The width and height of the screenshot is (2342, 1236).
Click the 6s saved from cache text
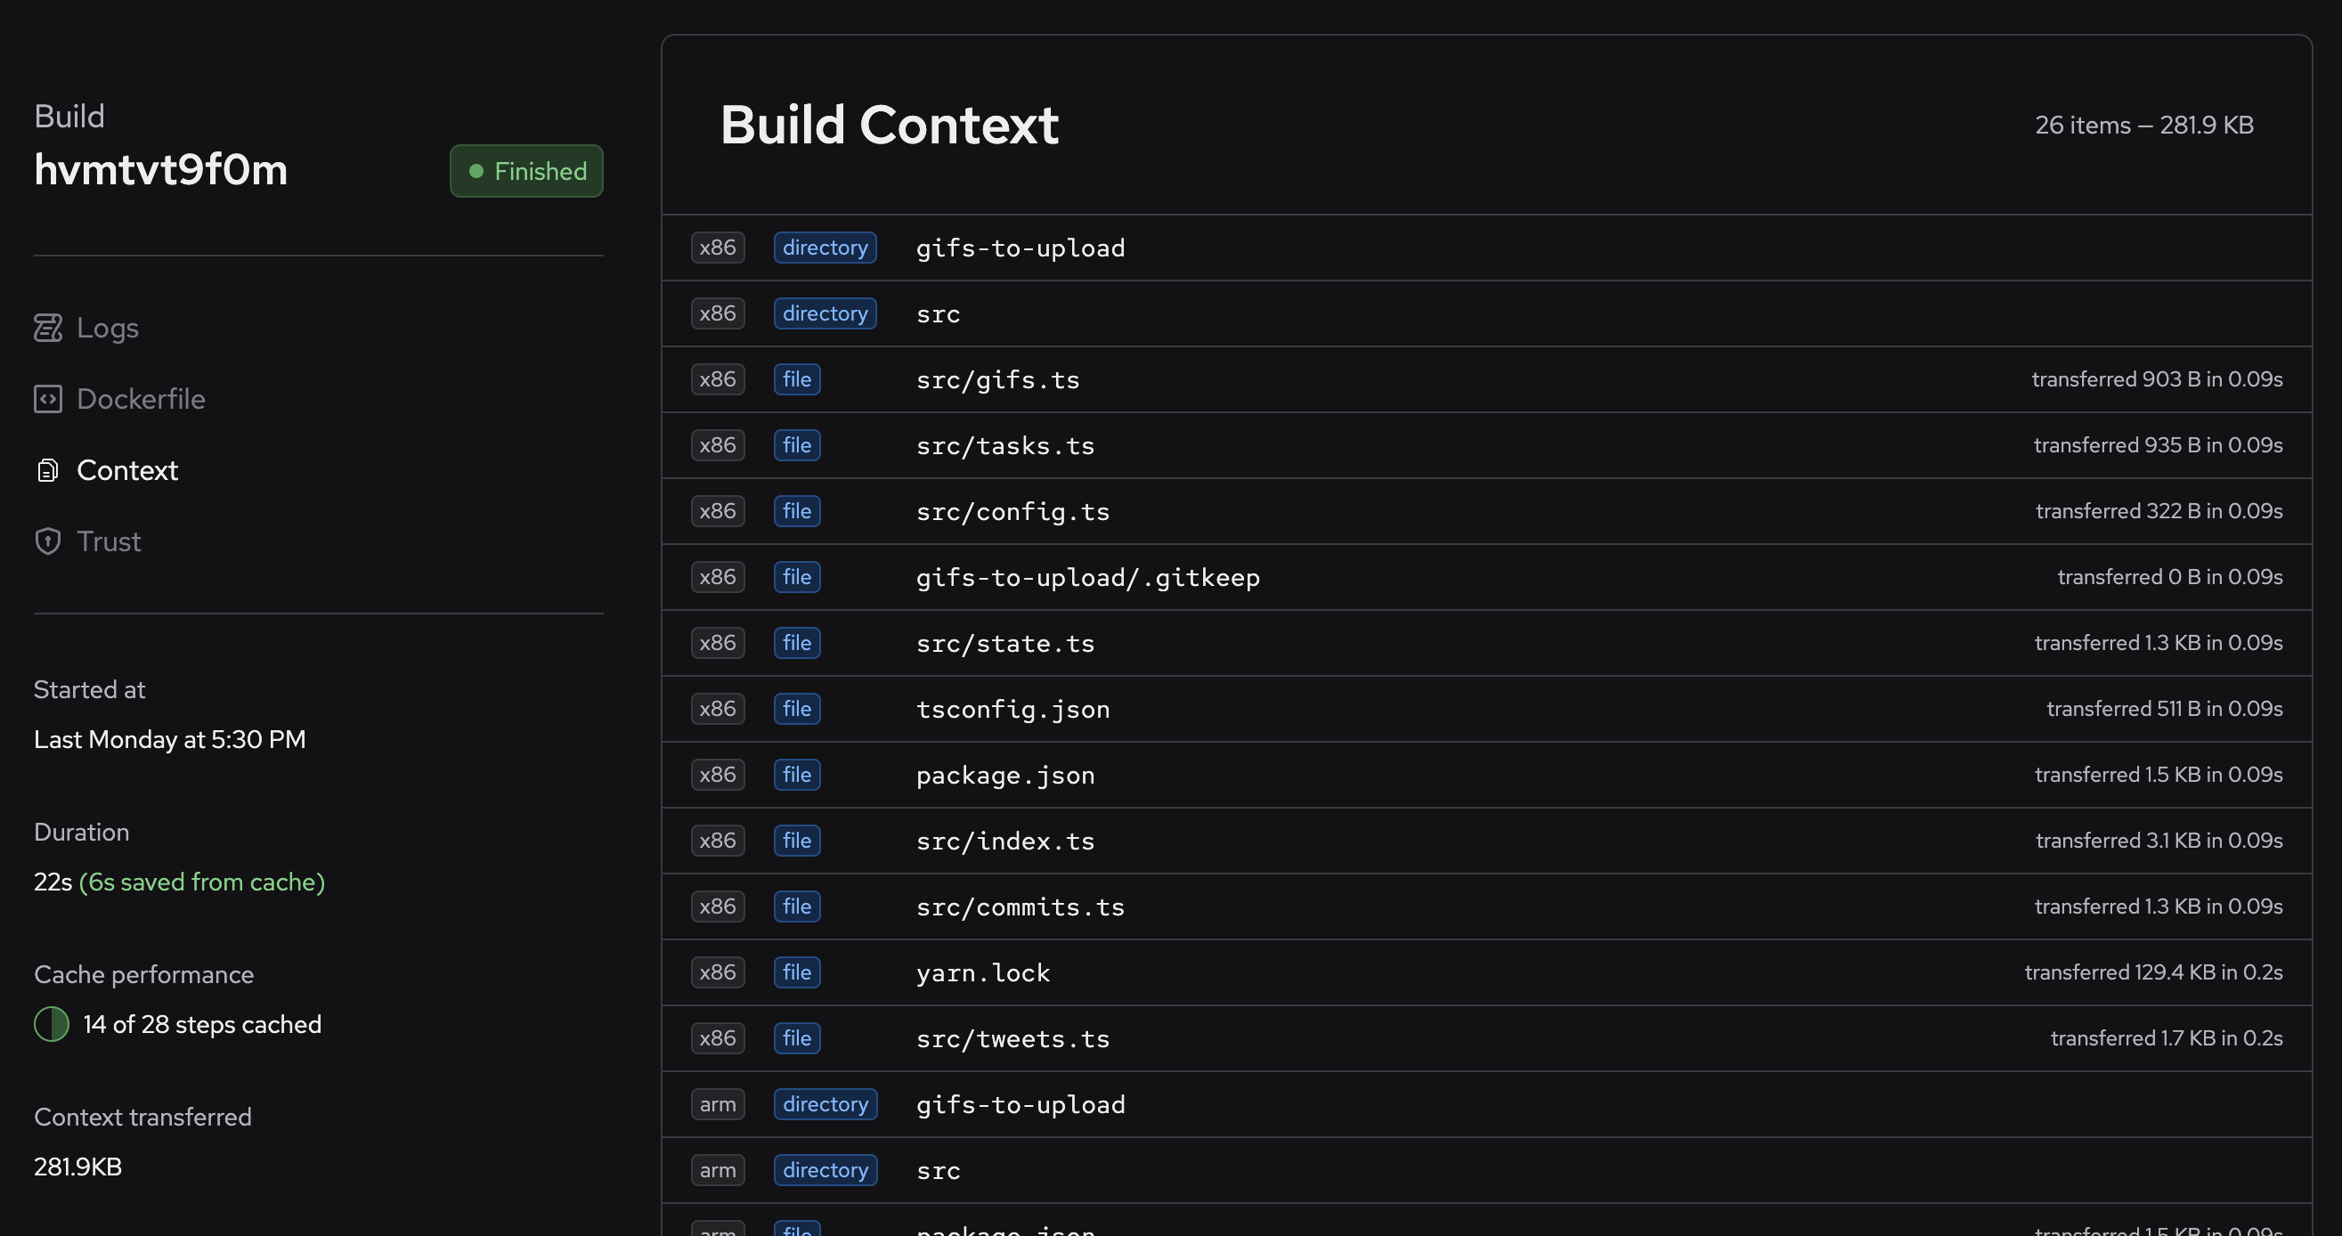click(x=202, y=882)
